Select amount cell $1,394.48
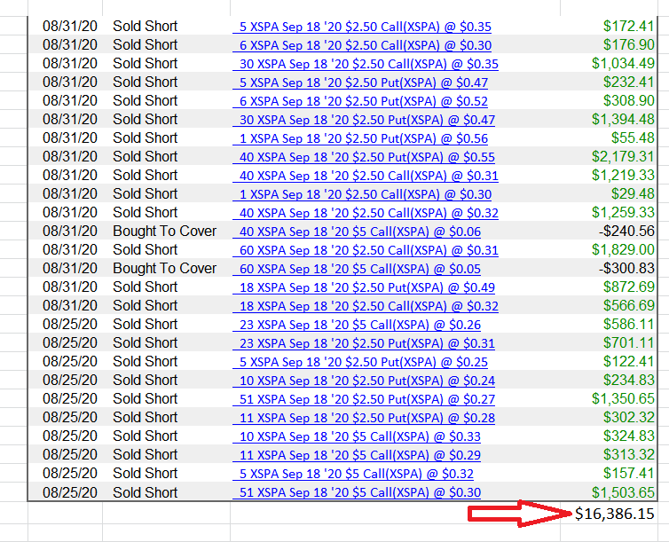 (x=623, y=120)
